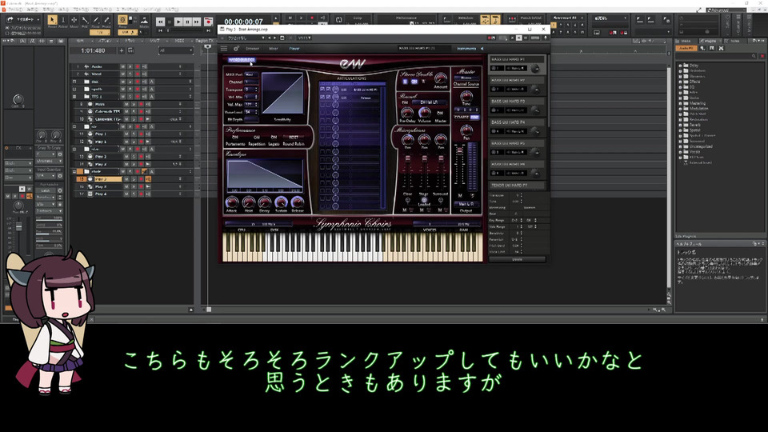Click the rewind transport button
Screen dimensions: 768x432
coord(160,22)
